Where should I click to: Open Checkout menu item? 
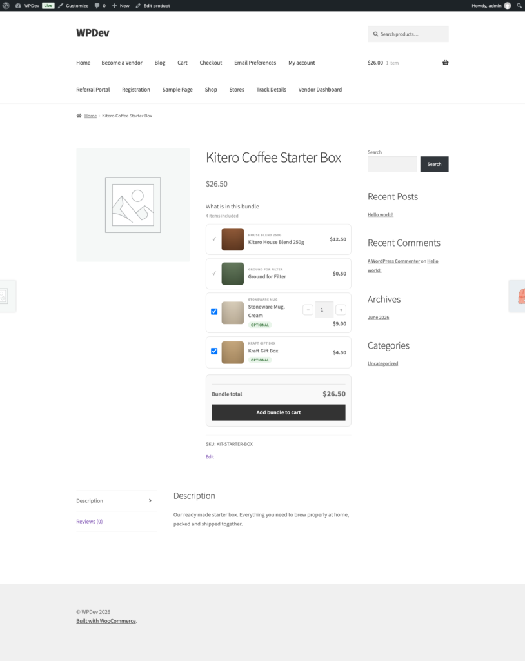[x=211, y=63]
